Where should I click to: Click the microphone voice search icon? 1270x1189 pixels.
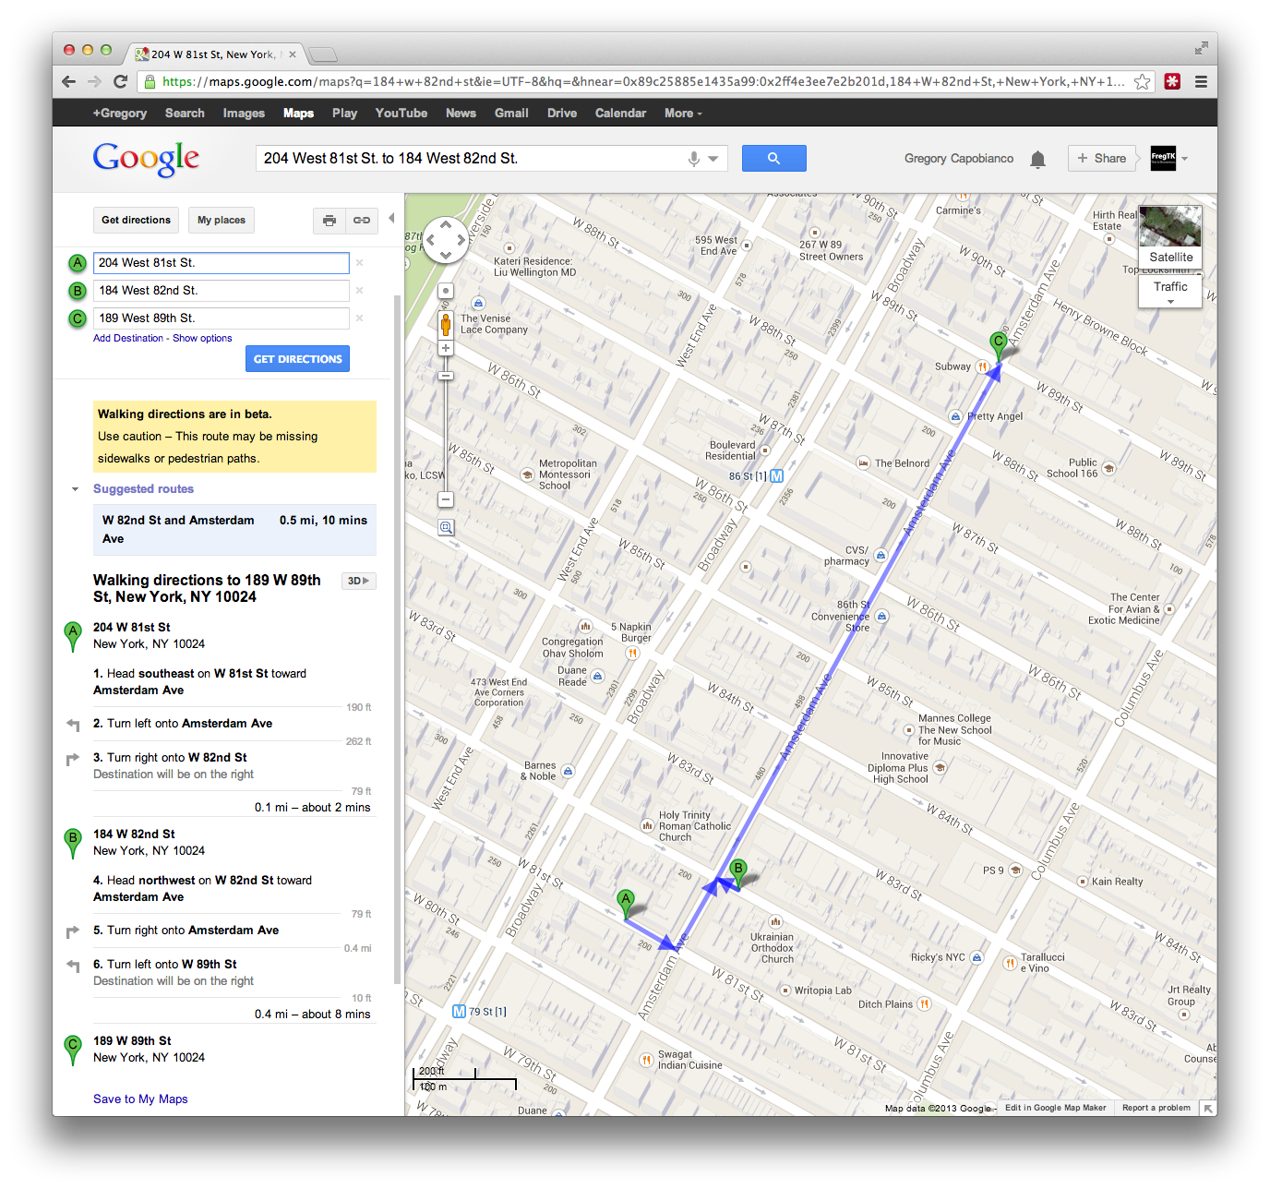[x=693, y=159]
